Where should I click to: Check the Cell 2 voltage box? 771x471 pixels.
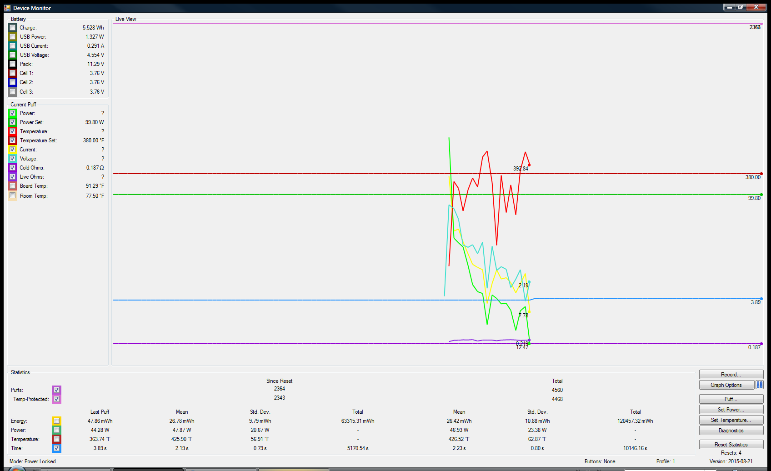point(13,82)
